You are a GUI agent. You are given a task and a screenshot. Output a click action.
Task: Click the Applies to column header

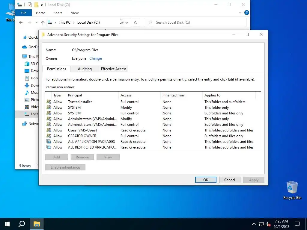pyautogui.click(x=229, y=95)
